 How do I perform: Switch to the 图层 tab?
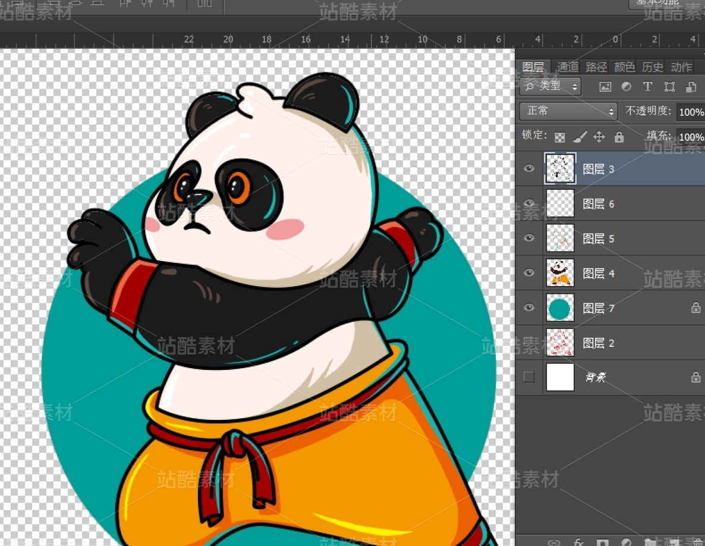pos(533,67)
